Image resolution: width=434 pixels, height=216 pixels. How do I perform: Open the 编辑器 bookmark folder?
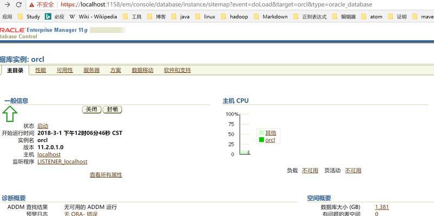tap(344, 17)
